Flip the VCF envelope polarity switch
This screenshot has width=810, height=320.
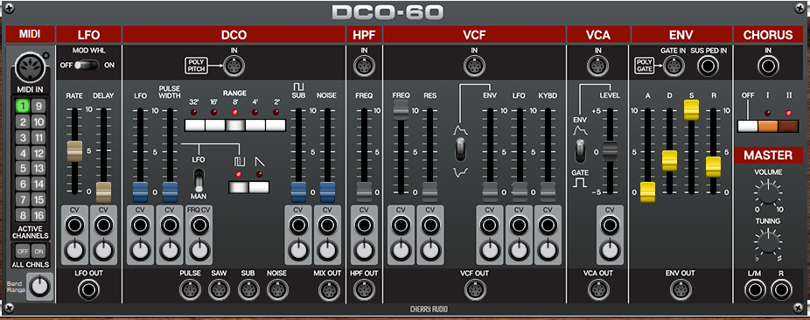460,150
